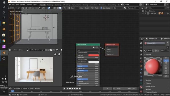Open the Edit menu
The width and height of the screenshot is (170, 96).
click(17, 5)
